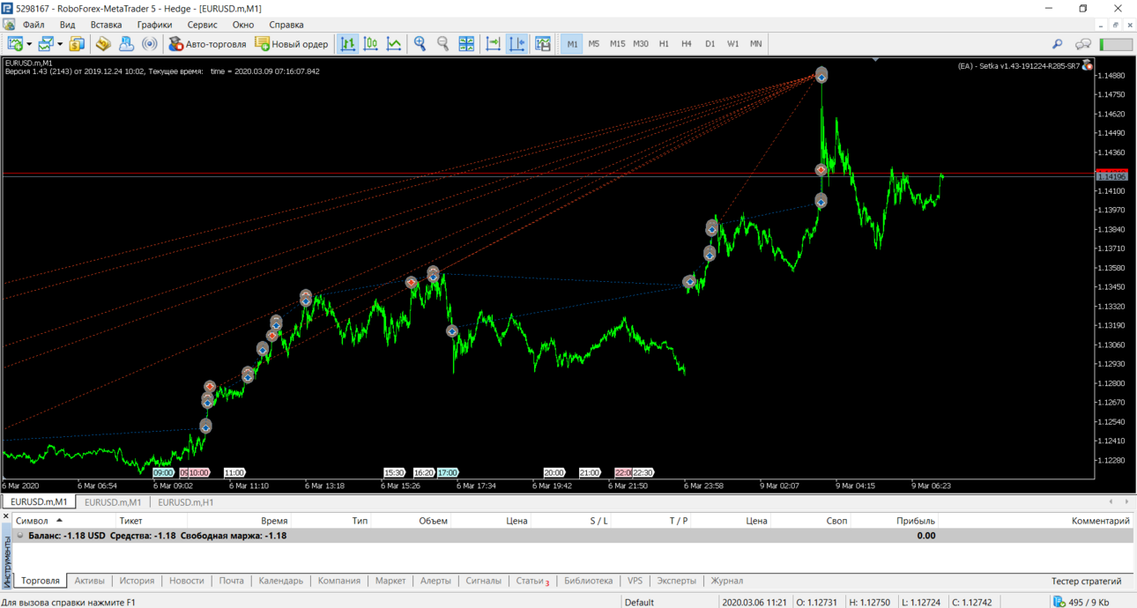Click the chart shift triangle marker
Screen dimensions: 1137x608
click(875, 59)
